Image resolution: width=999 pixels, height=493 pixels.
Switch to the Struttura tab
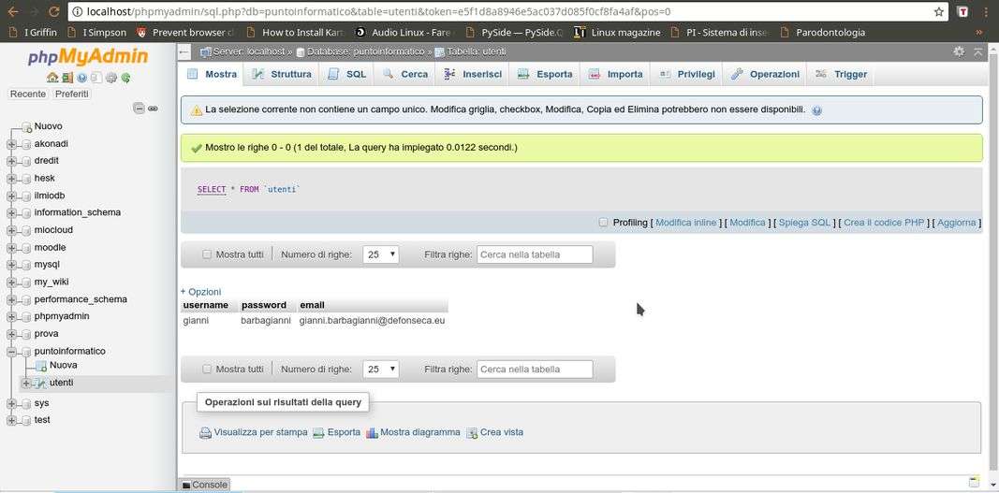pyautogui.click(x=281, y=75)
